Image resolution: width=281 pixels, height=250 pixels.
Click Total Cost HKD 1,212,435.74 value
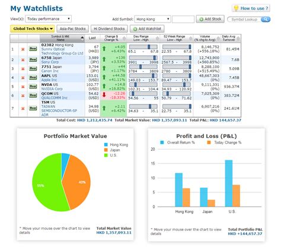[x=94, y=120]
